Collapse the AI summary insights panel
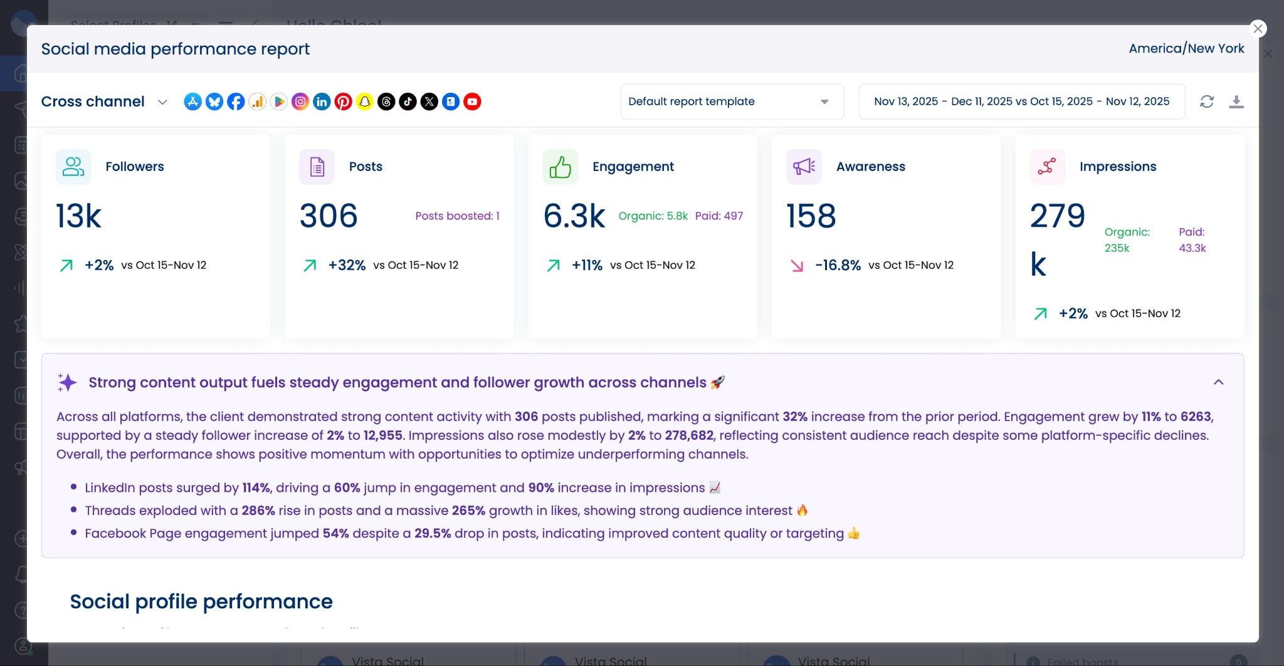 pos(1218,382)
